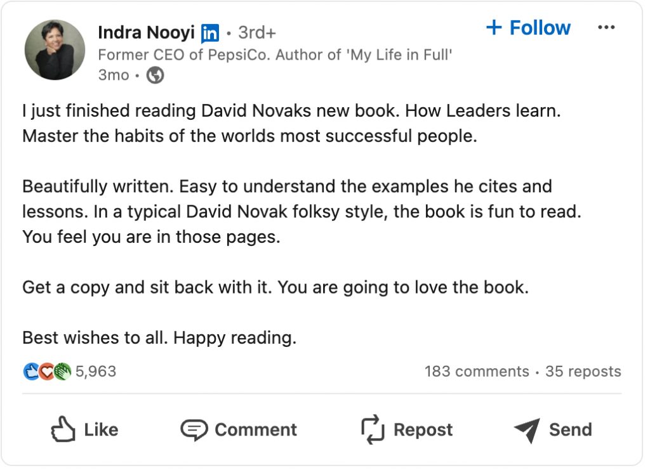Screen dimensions: 650x473
Task: View the 5,963 reactions list
Action: [96, 371]
